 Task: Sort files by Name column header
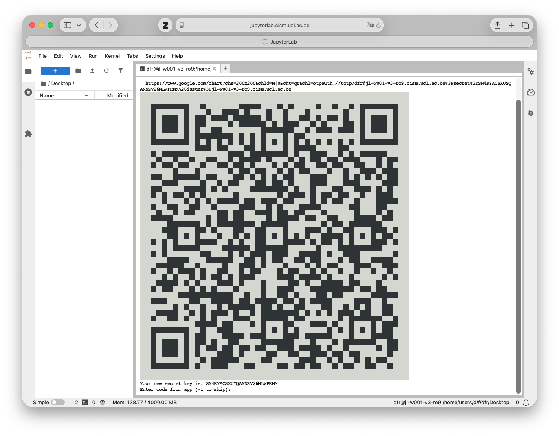pos(64,95)
